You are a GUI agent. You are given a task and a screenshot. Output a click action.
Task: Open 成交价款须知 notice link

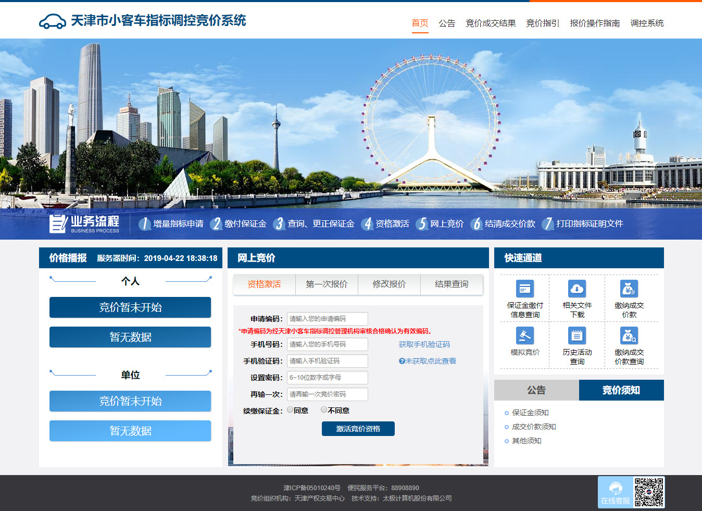[534, 427]
